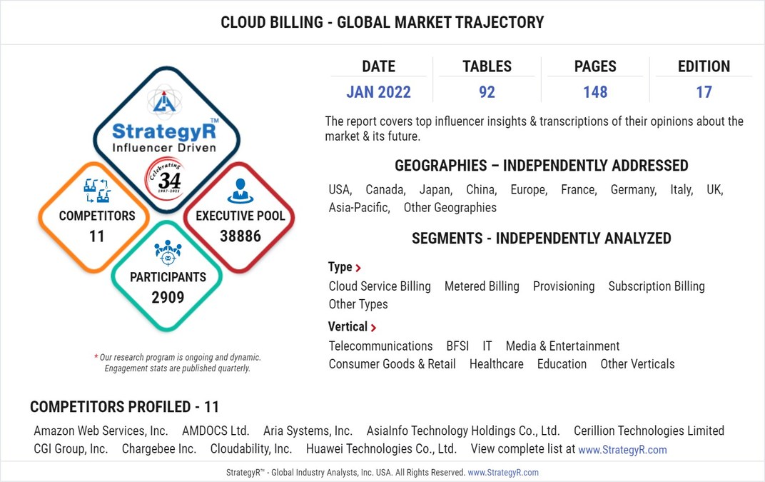
Task: Select Germany in geographies list
Action: click(x=633, y=189)
